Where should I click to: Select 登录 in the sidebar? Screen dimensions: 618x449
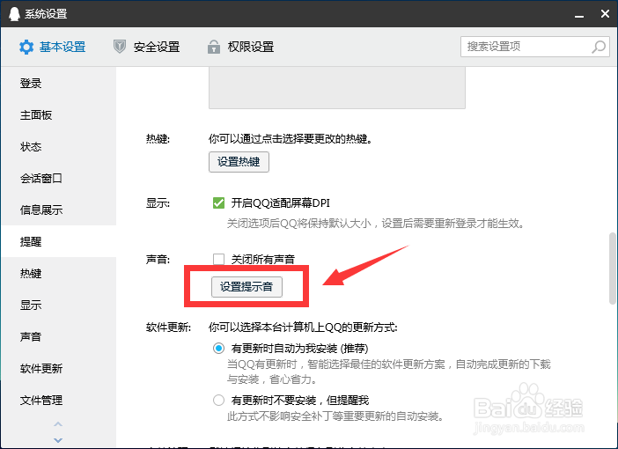point(58,83)
